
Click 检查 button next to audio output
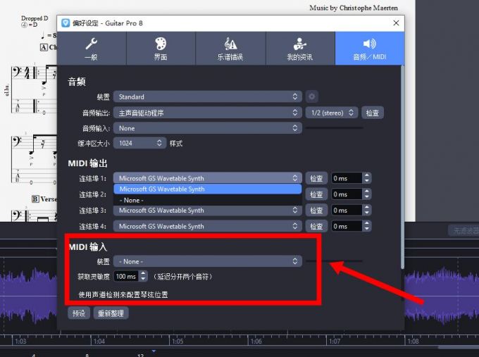pos(373,113)
